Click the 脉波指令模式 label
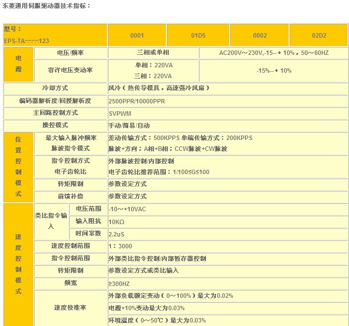Image resolution: width=349 pixels, height=326 pixels. (x=70, y=148)
